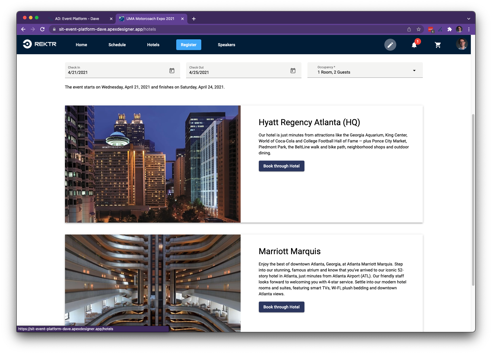This screenshot has height=354, width=492.
Task: Open user profile avatar in navbar
Action: click(462, 44)
